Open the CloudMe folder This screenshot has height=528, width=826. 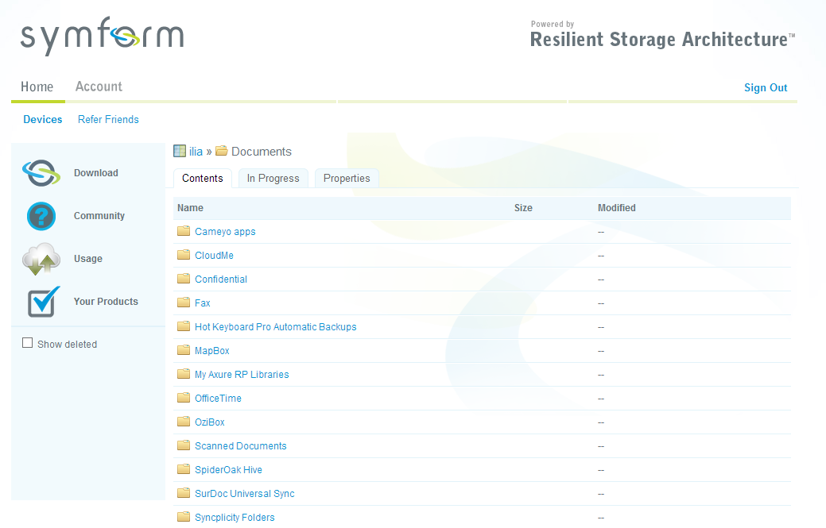pyautogui.click(x=214, y=256)
